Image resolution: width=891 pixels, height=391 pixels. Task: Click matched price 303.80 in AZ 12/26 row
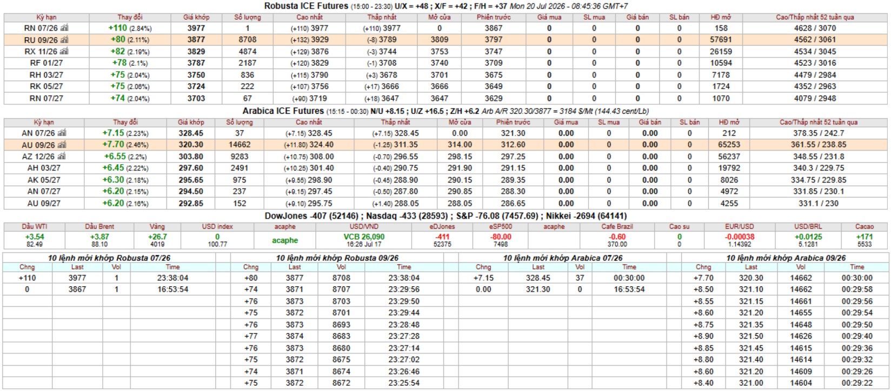191,157
